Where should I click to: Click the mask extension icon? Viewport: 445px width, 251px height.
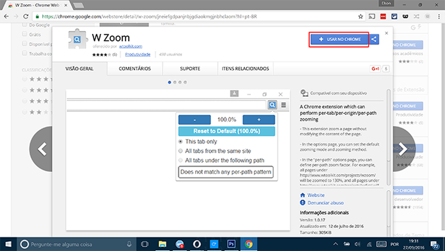(x=405, y=16)
